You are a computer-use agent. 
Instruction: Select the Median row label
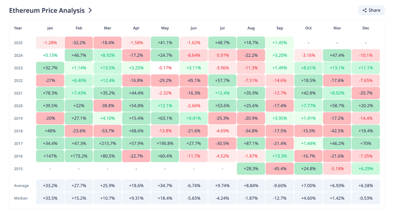(x=21, y=198)
